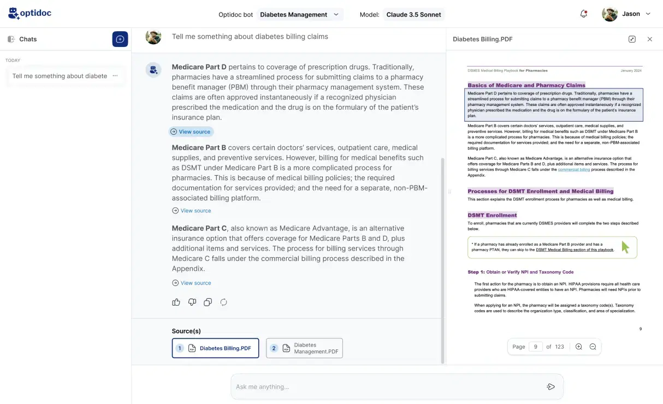Open DSMT Medical Billing section link in PDF
The height and width of the screenshot is (404, 663).
(575, 249)
